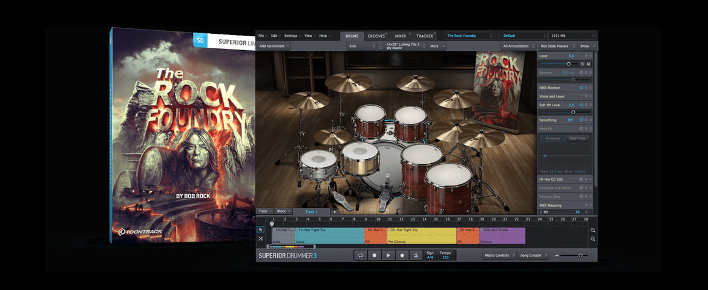Screen dimensions: 708x290
Task: Select the Pre Chorus song block
Action: (x=421, y=236)
